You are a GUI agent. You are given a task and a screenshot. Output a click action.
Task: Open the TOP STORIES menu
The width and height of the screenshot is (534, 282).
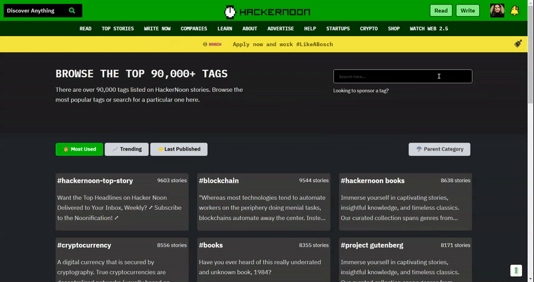click(117, 29)
